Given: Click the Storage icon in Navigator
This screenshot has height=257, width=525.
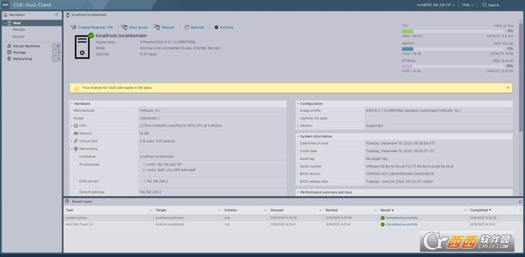Looking at the screenshot, I should pyautogui.click(x=9, y=52).
